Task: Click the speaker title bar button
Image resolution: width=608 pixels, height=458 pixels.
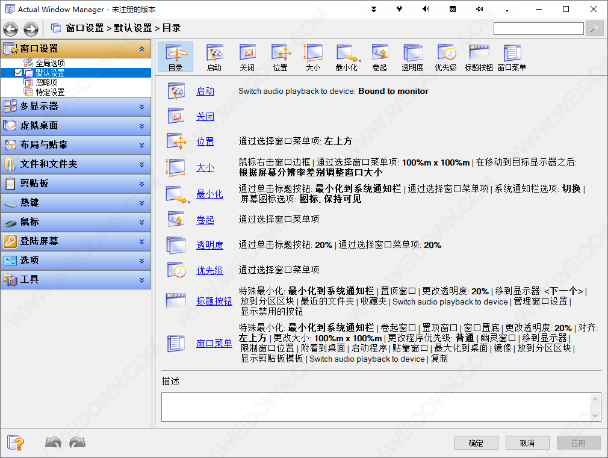Action: pyautogui.click(x=426, y=9)
